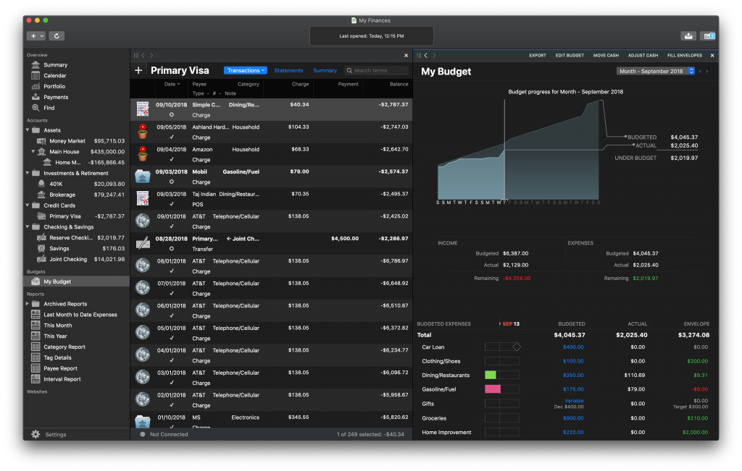Toggle cleared status on the 09/10/2018 transaction
Screen dimensions: 742x471
[171, 115]
